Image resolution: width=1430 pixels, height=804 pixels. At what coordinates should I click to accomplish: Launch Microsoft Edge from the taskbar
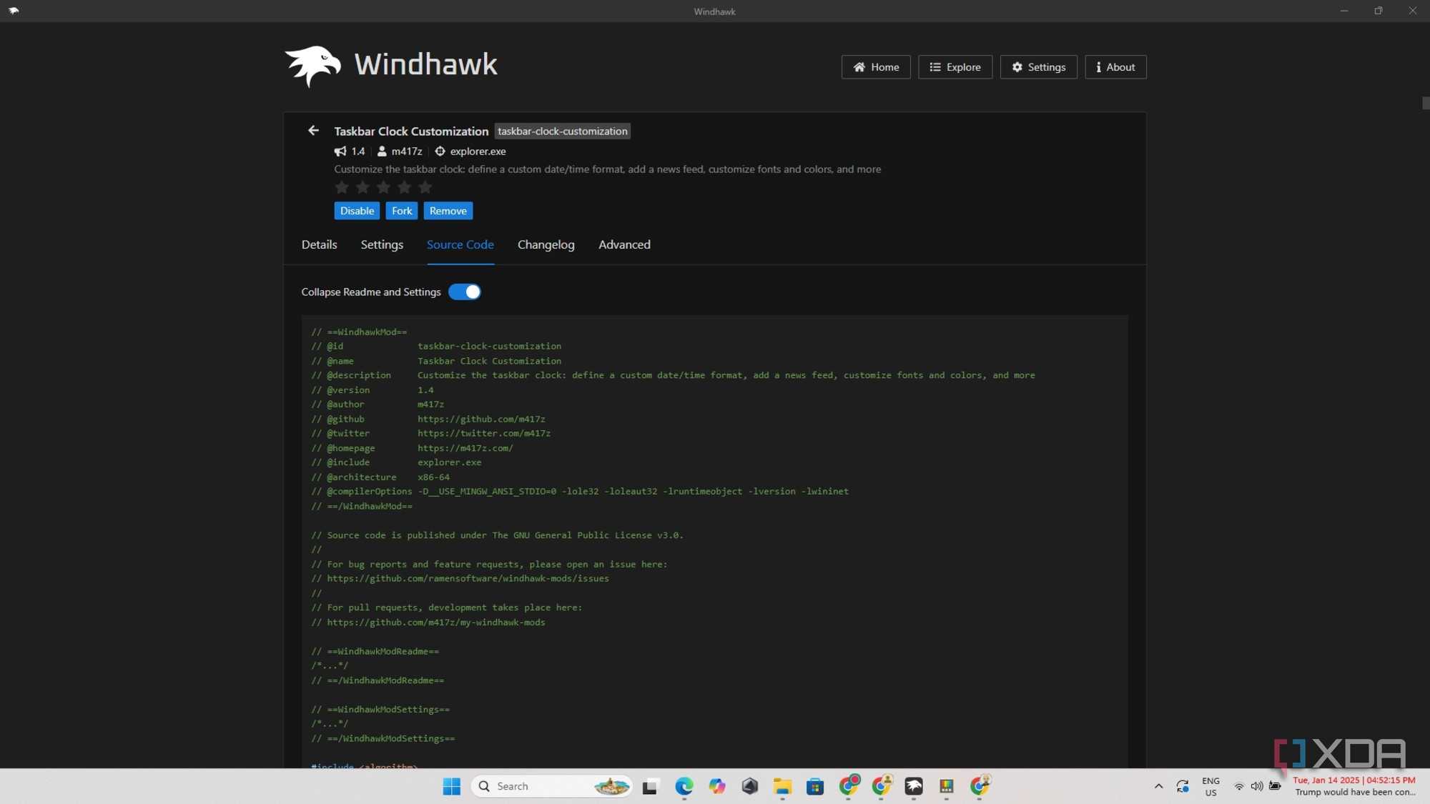(684, 786)
